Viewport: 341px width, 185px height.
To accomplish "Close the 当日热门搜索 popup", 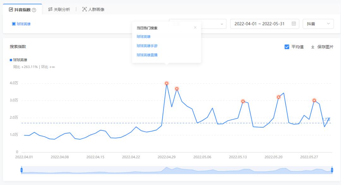I will [195, 27].
